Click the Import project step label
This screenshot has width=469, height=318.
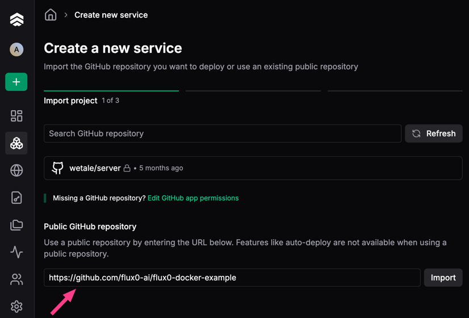pos(70,101)
